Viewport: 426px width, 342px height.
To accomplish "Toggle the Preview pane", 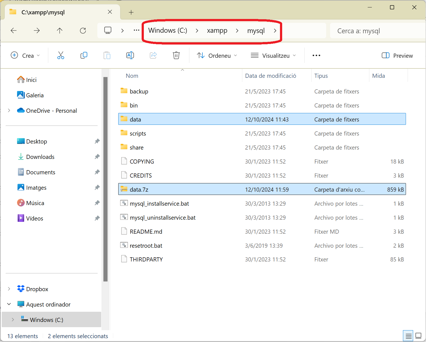I will click(397, 56).
